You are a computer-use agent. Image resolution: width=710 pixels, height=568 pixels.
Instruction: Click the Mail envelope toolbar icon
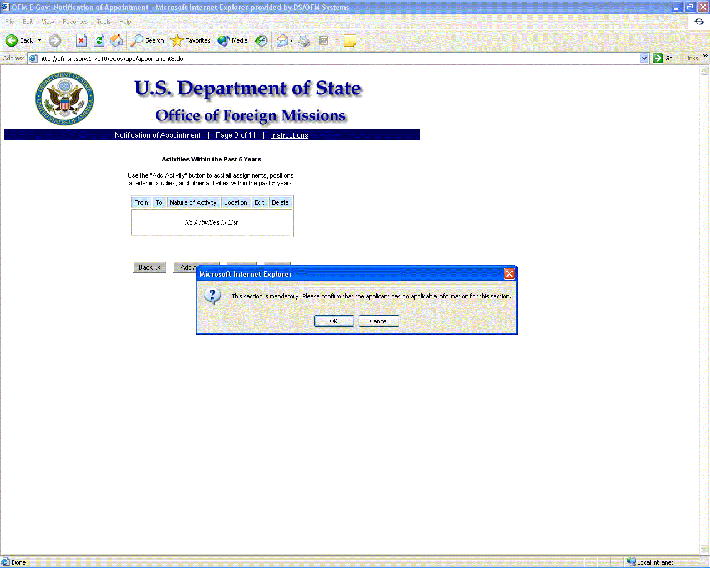click(x=282, y=40)
